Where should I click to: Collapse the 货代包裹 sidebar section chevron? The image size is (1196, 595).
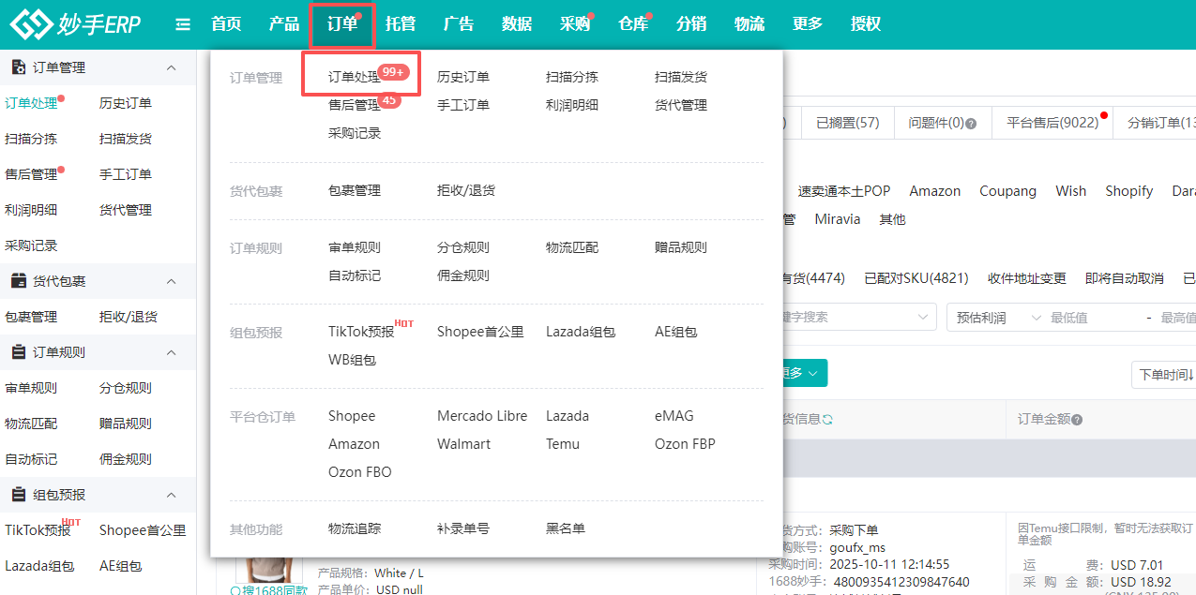171,281
